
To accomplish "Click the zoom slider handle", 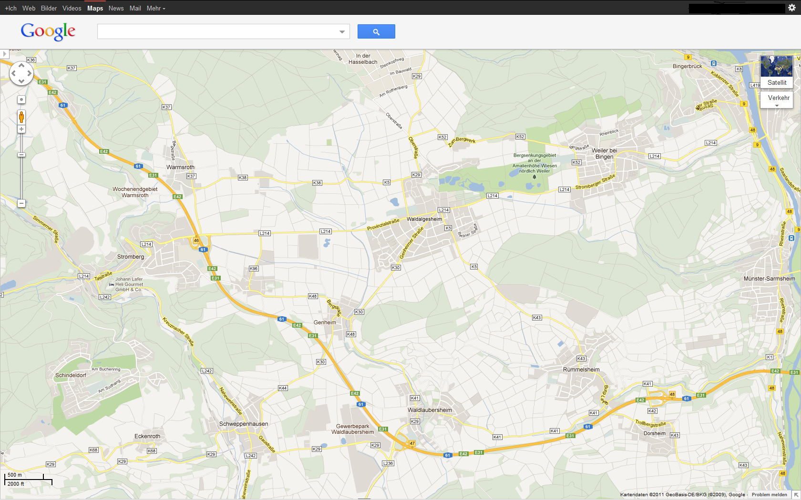I will (21, 155).
